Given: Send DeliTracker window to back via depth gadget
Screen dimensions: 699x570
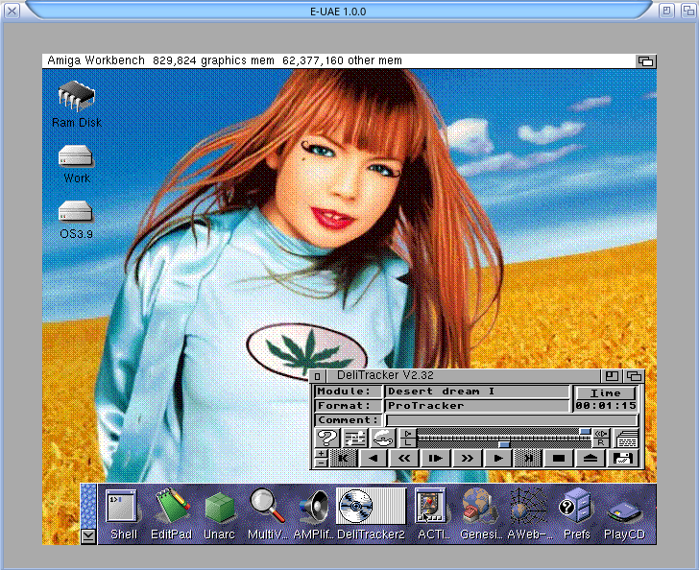Looking at the screenshot, I should (634, 376).
